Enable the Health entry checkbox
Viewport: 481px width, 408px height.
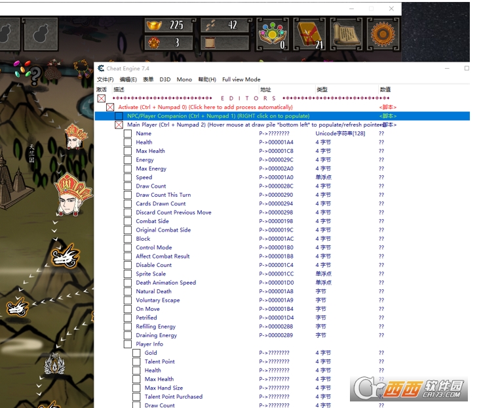128,142
